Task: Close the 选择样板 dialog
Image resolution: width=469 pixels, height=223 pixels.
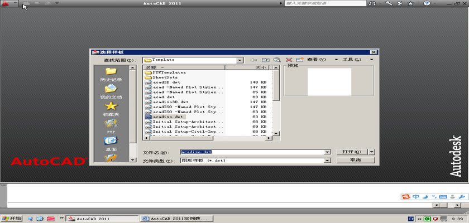Action: (x=373, y=52)
